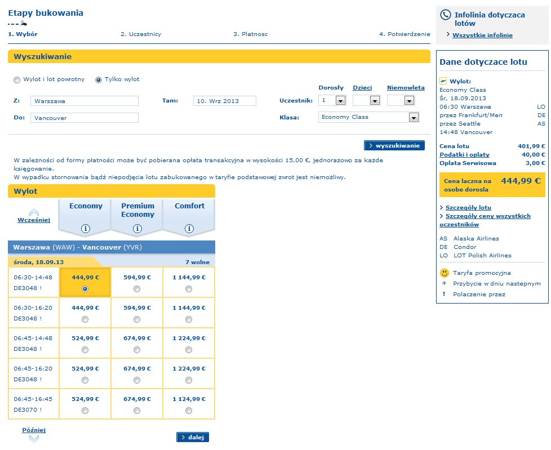The image size is (551, 450).
Task: Click the Do field containing Vancouver
Action: (85, 118)
